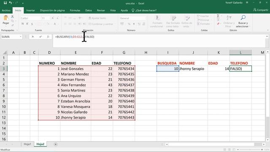The width and height of the screenshot is (270, 152).
Task: Click the eraser Clear icon in Edición
Action: [x=218, y=24]
